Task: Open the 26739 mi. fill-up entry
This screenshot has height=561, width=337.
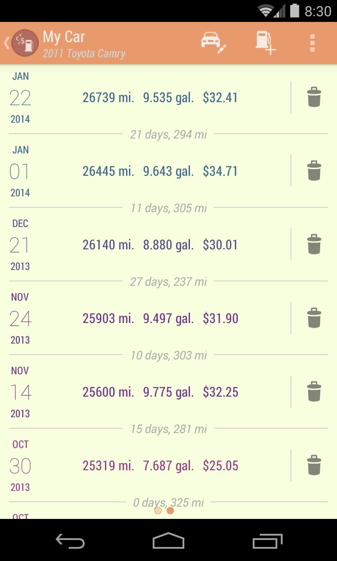Action: 108,97
